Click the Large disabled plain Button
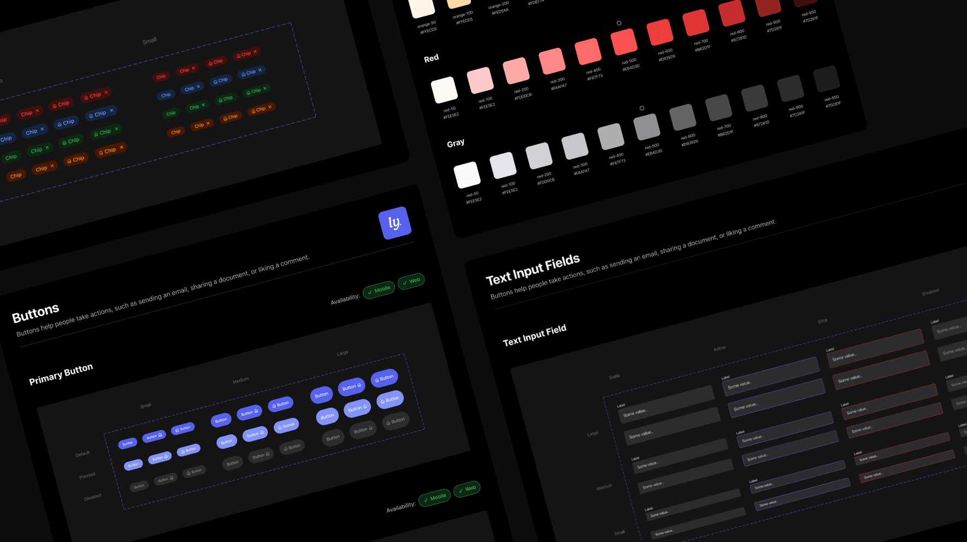The width and height of the screenshot is (967, 542). (333, 438)
